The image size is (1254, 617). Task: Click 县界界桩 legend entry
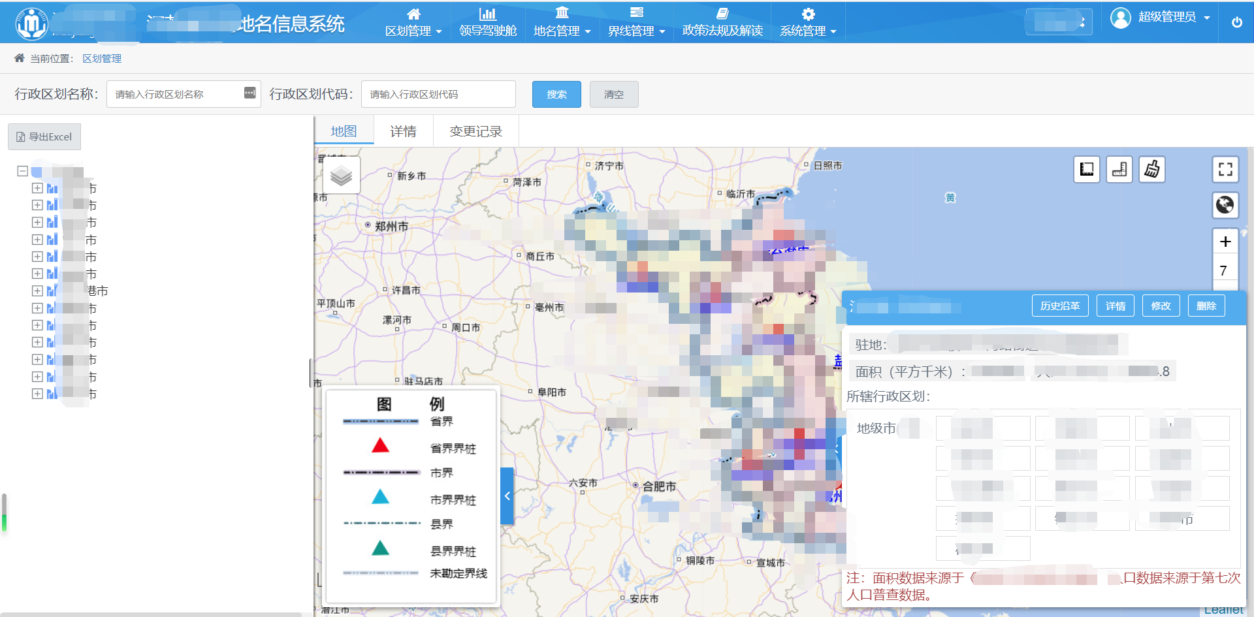[x=453, y=551]
